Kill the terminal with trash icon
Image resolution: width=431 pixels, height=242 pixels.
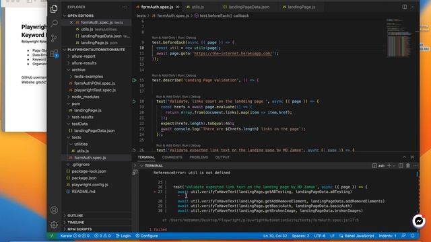point(408,166)
